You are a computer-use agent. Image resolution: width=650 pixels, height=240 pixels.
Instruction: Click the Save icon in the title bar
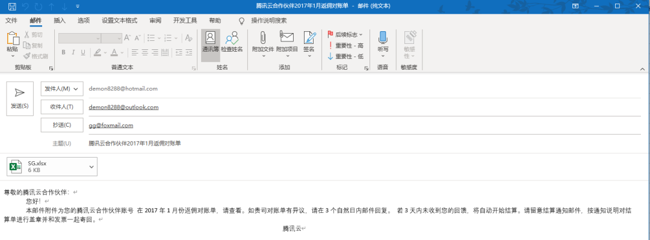click(x=12, y=6)
